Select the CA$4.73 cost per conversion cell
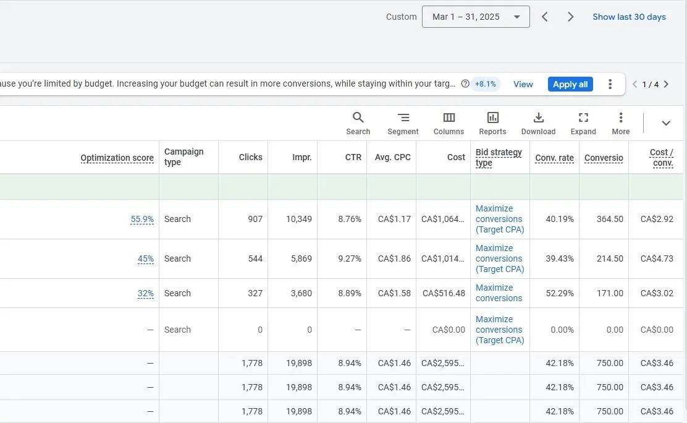This screenshot has width=687, height=423. (x=657, y=258)
